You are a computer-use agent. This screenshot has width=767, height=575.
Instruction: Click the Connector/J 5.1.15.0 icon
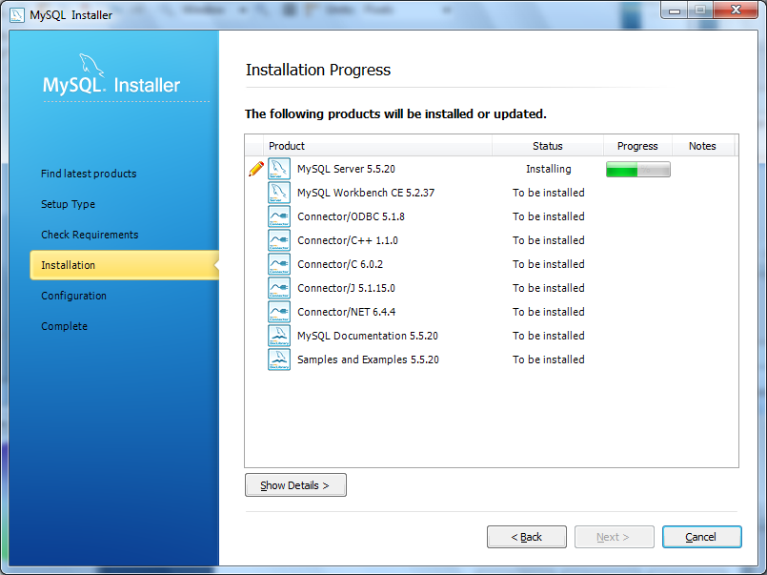click(279, 288)
